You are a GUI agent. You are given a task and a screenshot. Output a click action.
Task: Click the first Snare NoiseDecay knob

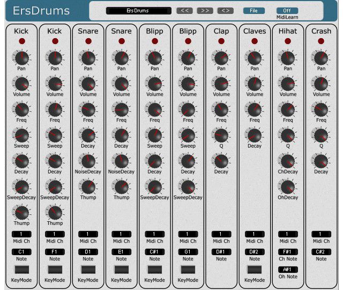click(x=88, y=161)
